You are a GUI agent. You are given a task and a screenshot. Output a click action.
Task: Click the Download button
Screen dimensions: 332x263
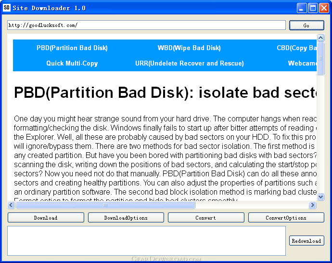click(46, 218)
